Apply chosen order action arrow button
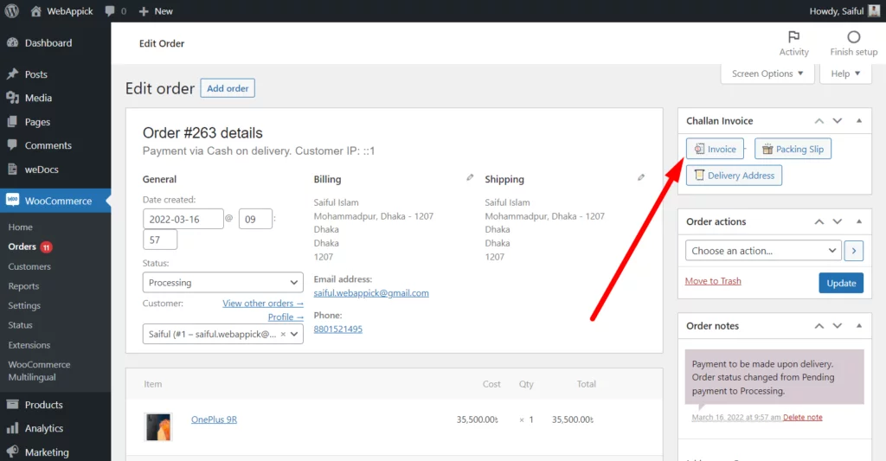 click(854, 250)
